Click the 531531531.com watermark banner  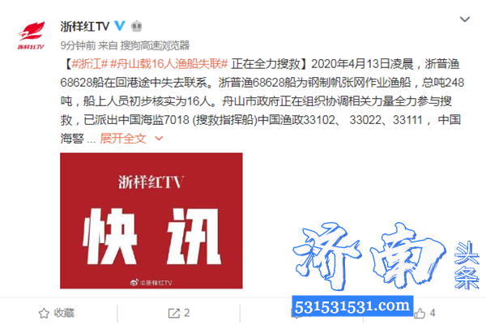(352, 306)
